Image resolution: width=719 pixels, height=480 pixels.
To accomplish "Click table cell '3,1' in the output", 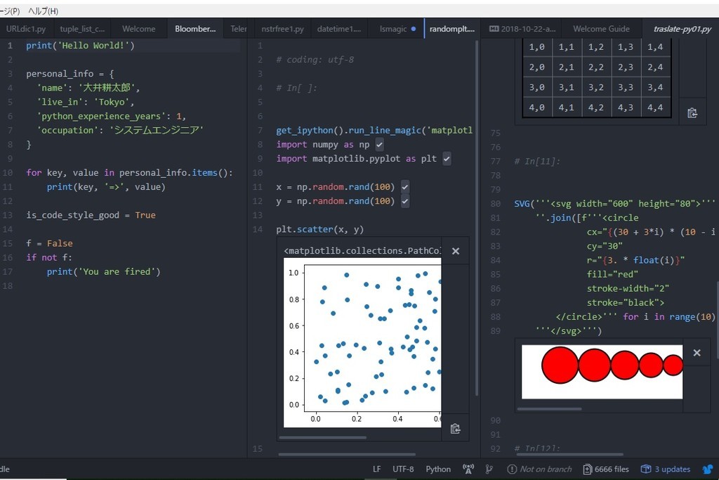I will point(567,87).
